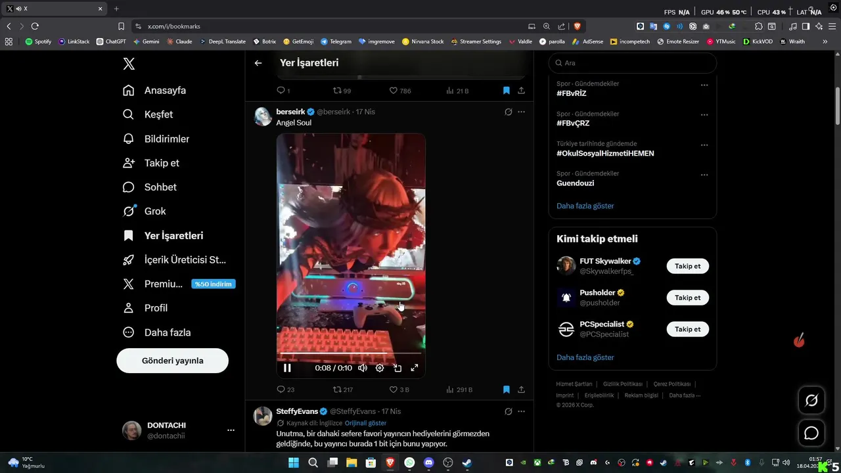Screen dimensions: 841x473
Task: Open the Guendouzi trending topic
Action: click(575, 183)
